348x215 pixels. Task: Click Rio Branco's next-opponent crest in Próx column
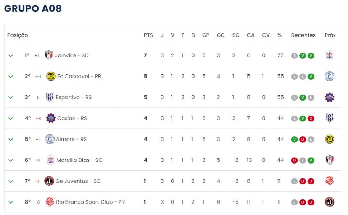pos(330,202)
